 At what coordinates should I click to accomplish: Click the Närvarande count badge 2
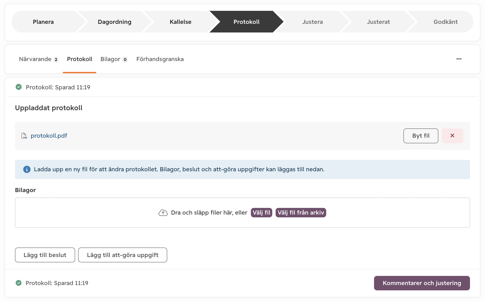56,59
